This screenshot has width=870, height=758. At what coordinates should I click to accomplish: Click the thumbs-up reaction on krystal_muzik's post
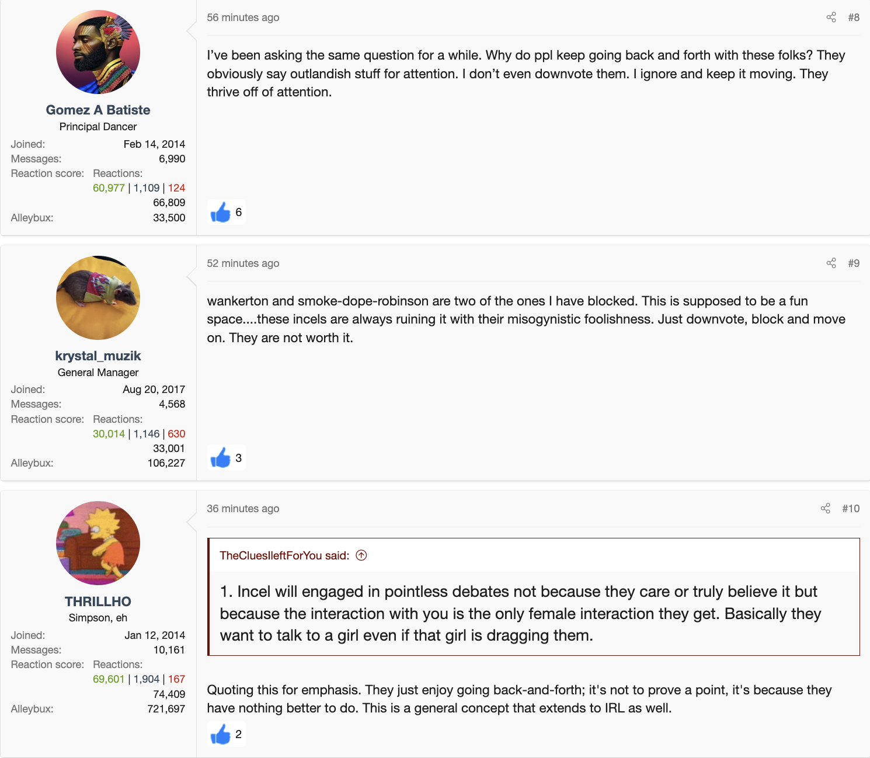[x=221, y=458]
